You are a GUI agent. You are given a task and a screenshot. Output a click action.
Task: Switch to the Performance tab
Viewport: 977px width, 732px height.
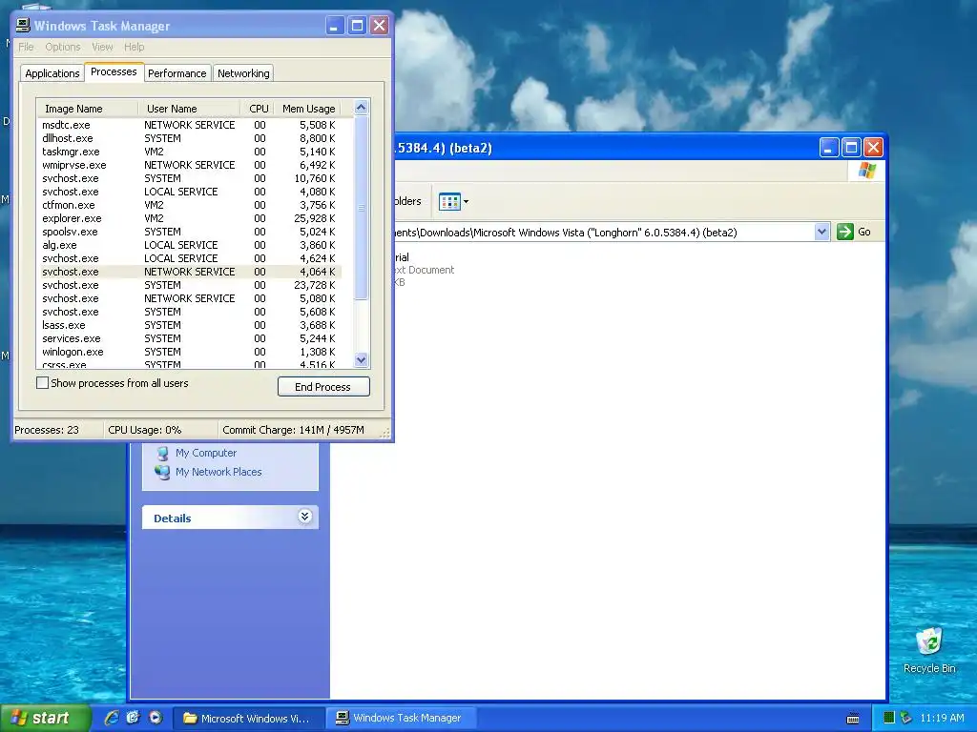pyautogui.click(x=177, y=73)
